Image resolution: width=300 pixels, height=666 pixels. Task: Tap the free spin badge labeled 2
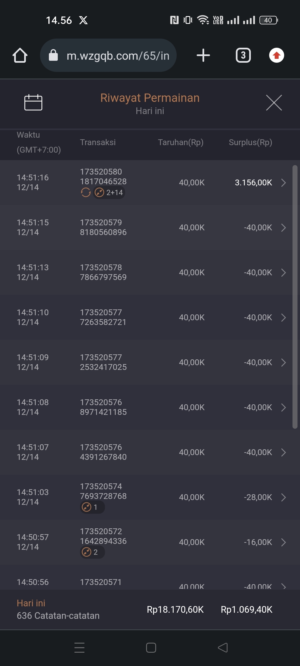92,552
